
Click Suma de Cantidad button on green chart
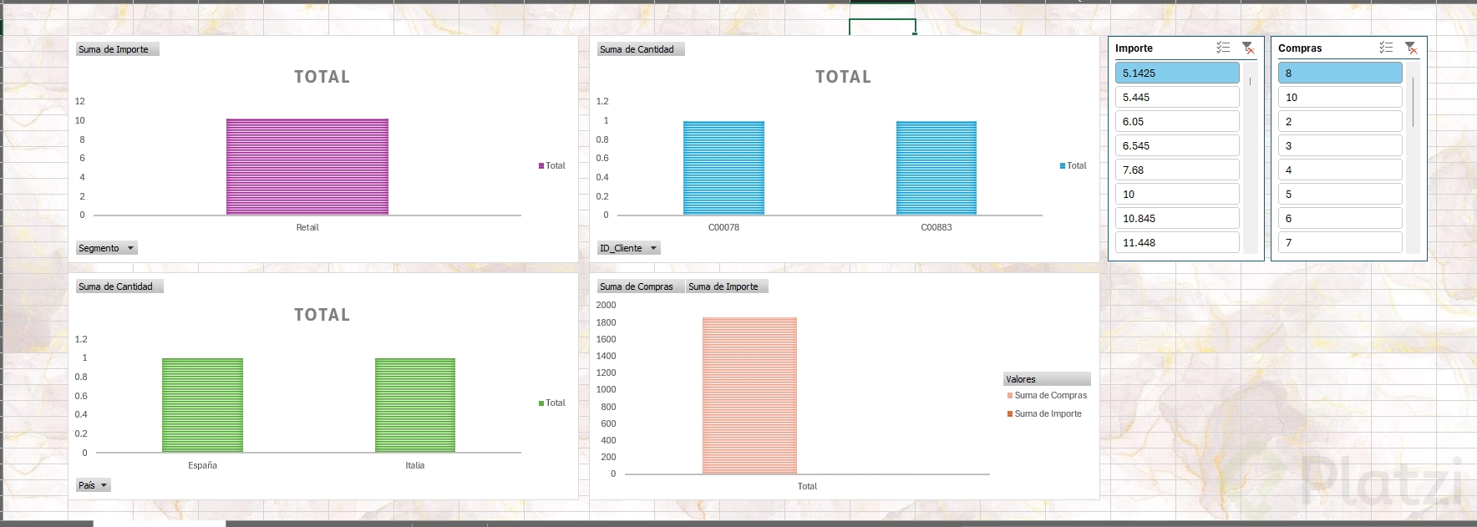[x=119, y=286]
